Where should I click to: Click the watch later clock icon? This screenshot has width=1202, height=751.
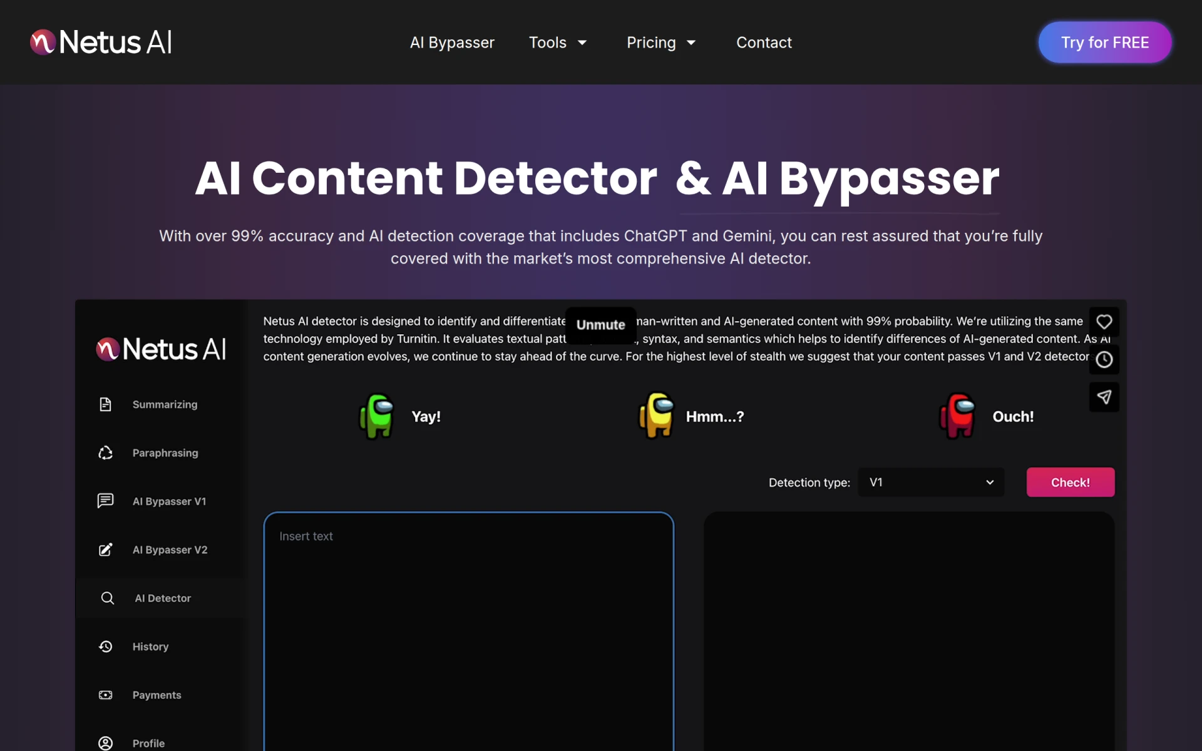click(x=1104, y=359)
